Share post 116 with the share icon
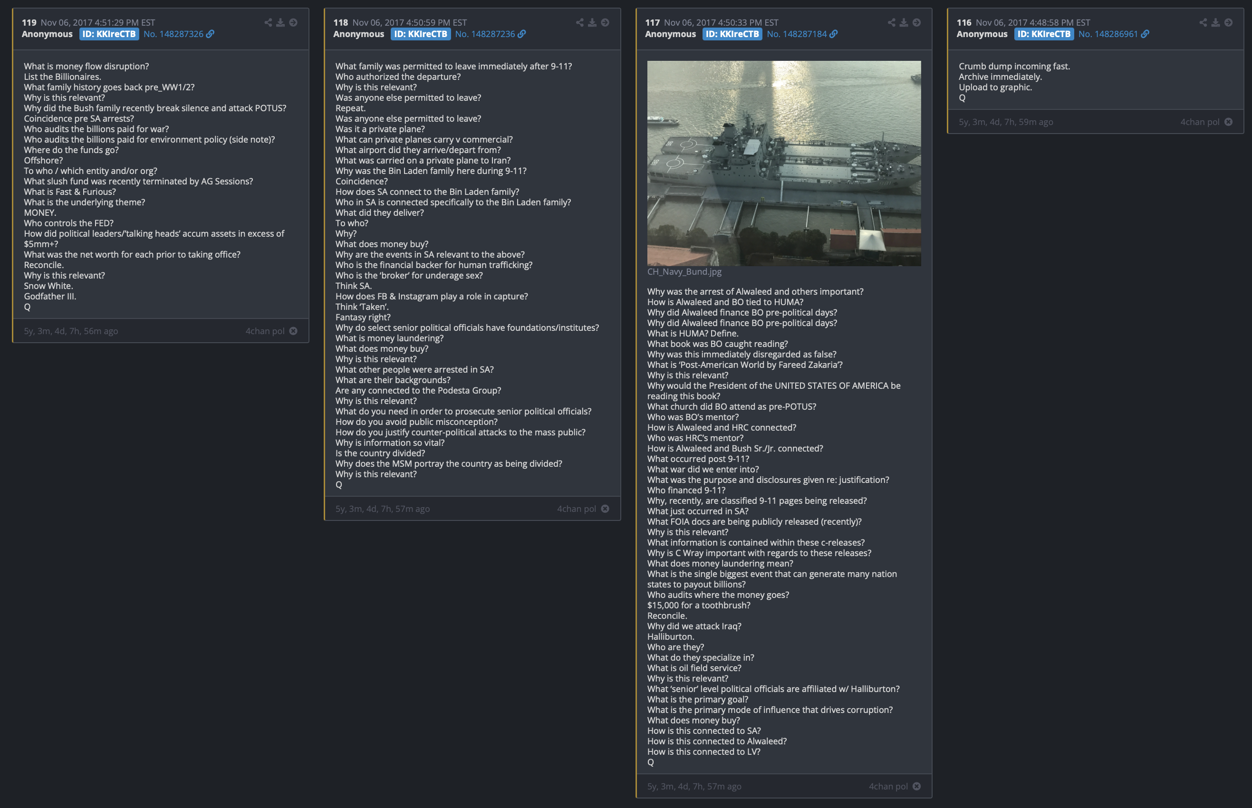The image size is (1252, 808). coord(1203,22)
